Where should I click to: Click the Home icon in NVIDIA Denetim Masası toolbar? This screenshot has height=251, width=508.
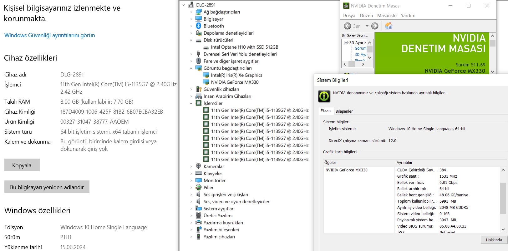pos(389,26)
